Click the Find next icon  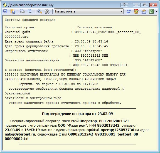[x=47, y=11]
